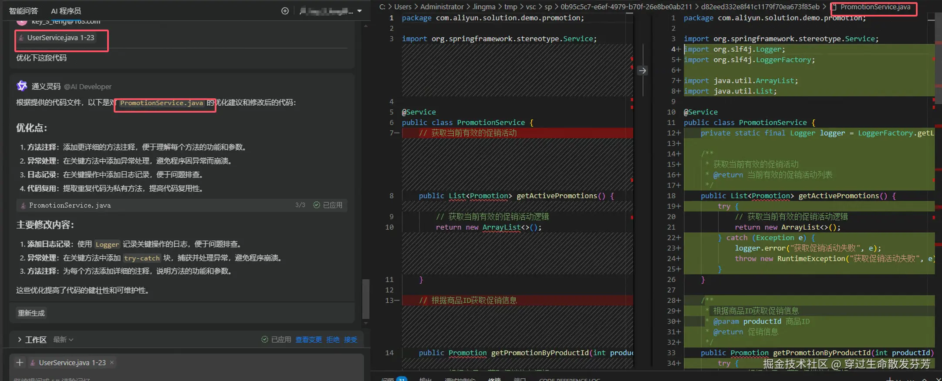The height and width of the screenshot is (381, 942).
Task: Click the 查看变更 view changes link
Action: 308,339
